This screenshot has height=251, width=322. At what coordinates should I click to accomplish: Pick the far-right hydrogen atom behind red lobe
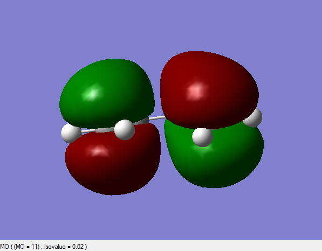(254, 118)
